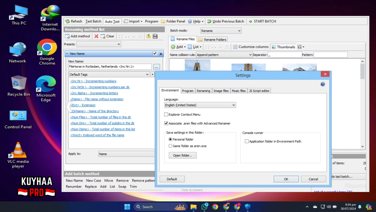Open the Music files tab in Settings
The width and height of the screenshot is (376, 212).
tap(239, 91)
